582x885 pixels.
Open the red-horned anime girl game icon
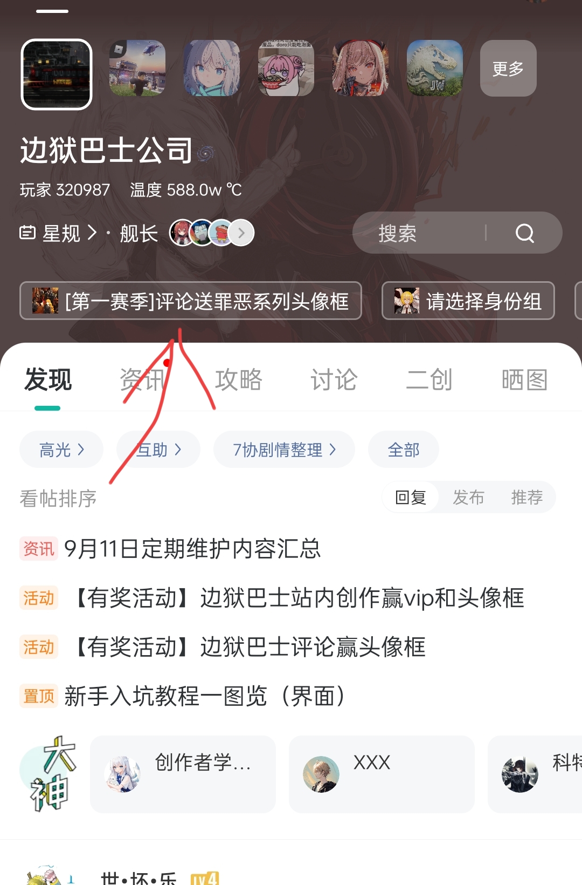pyautogui.click(x=360, y=69)
